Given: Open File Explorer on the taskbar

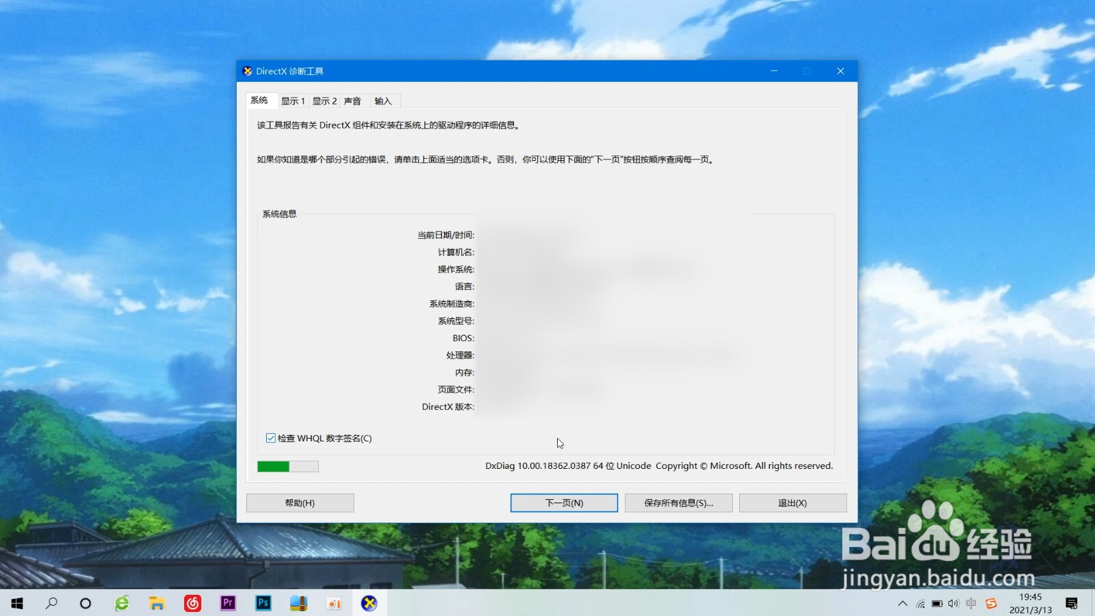Looking at the screenshot, I should [x=157, y=604].
